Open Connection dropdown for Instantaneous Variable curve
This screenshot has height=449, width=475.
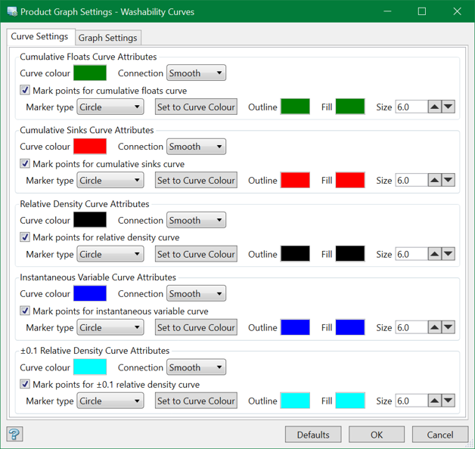[197, 293]
